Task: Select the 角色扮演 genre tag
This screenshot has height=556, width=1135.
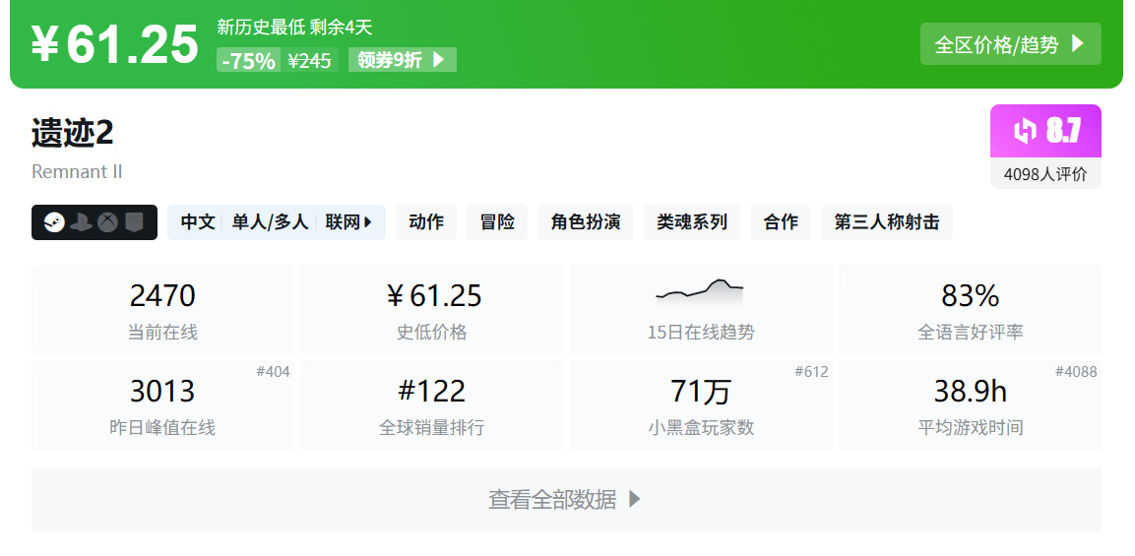Action: [x=586, y=222]
